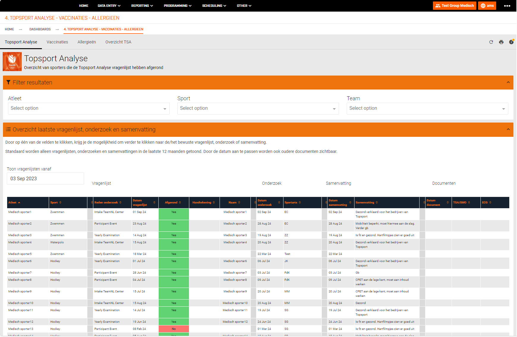Click the Test Group Medisch button

pyautogui.click(x=454, y=6)
